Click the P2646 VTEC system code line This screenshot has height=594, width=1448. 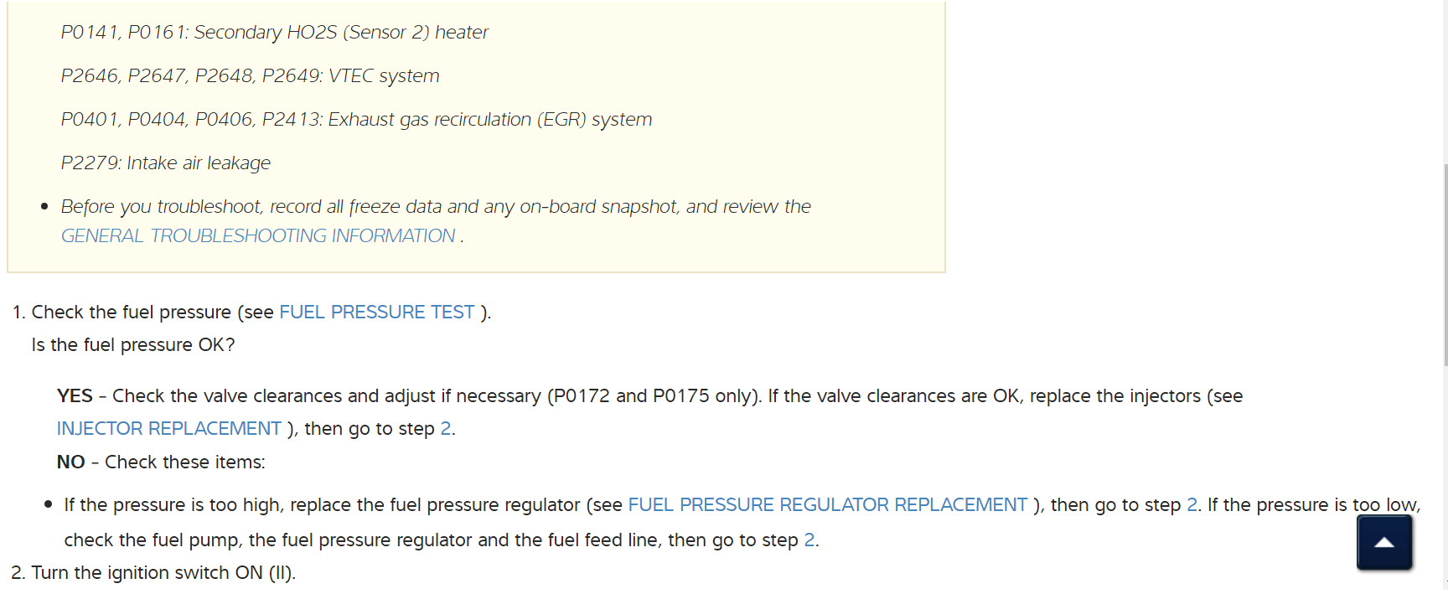coord(250,76)
